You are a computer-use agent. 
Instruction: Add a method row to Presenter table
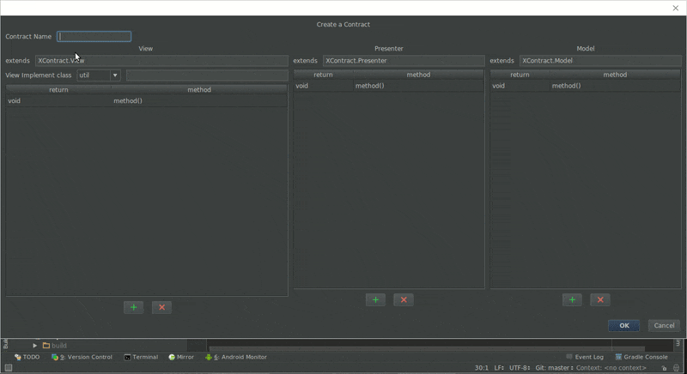coord(375,299)
